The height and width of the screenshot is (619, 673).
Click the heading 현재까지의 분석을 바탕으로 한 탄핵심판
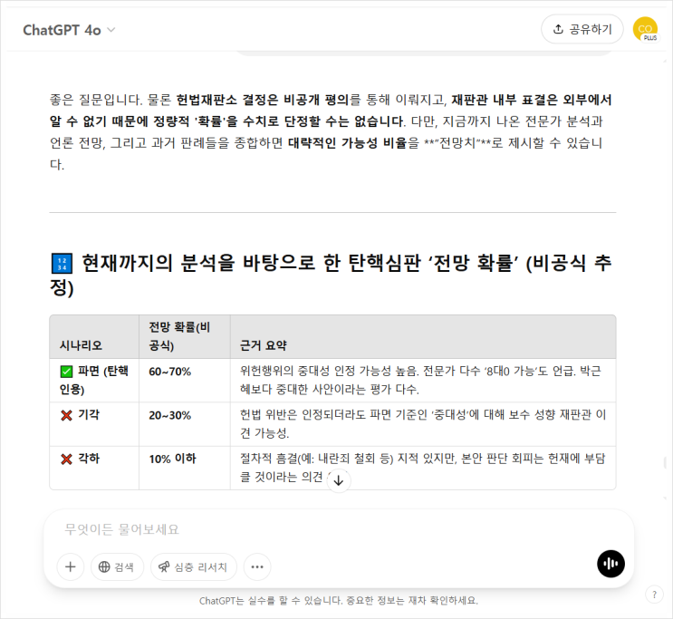[x=331, y=275]
